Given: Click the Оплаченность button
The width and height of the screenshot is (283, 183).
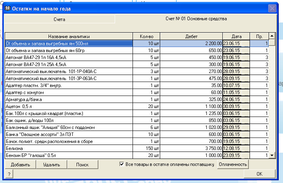Looking at the screenshot, I should tap(232, 164).
